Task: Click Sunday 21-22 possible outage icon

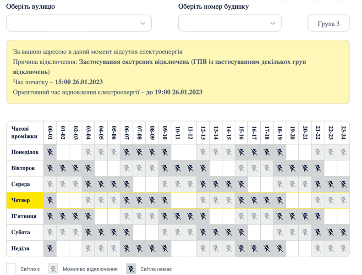Action: click(x=318, y=248)
